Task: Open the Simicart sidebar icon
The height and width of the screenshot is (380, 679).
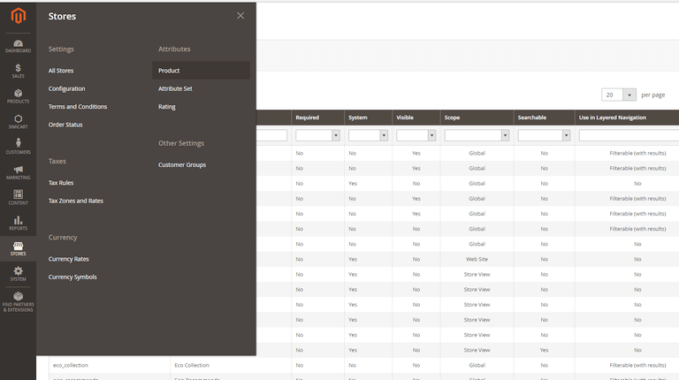Action: coord(19,122)
